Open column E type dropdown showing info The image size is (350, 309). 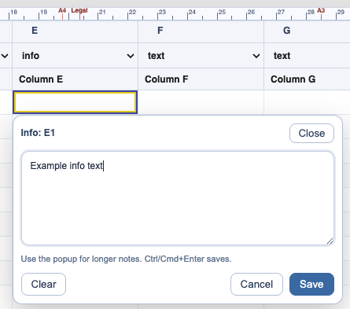pyautogui.click(x=76, y=56)
